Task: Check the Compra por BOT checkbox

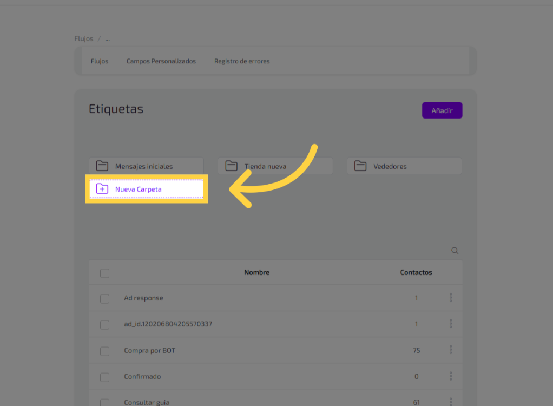Action: (x=105, y=351)
